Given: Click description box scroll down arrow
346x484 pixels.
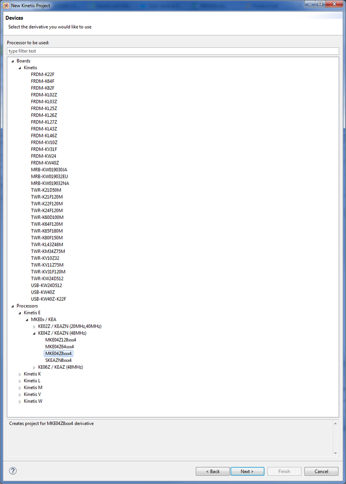Looking at the screenshot, I should tap(335, 453).
